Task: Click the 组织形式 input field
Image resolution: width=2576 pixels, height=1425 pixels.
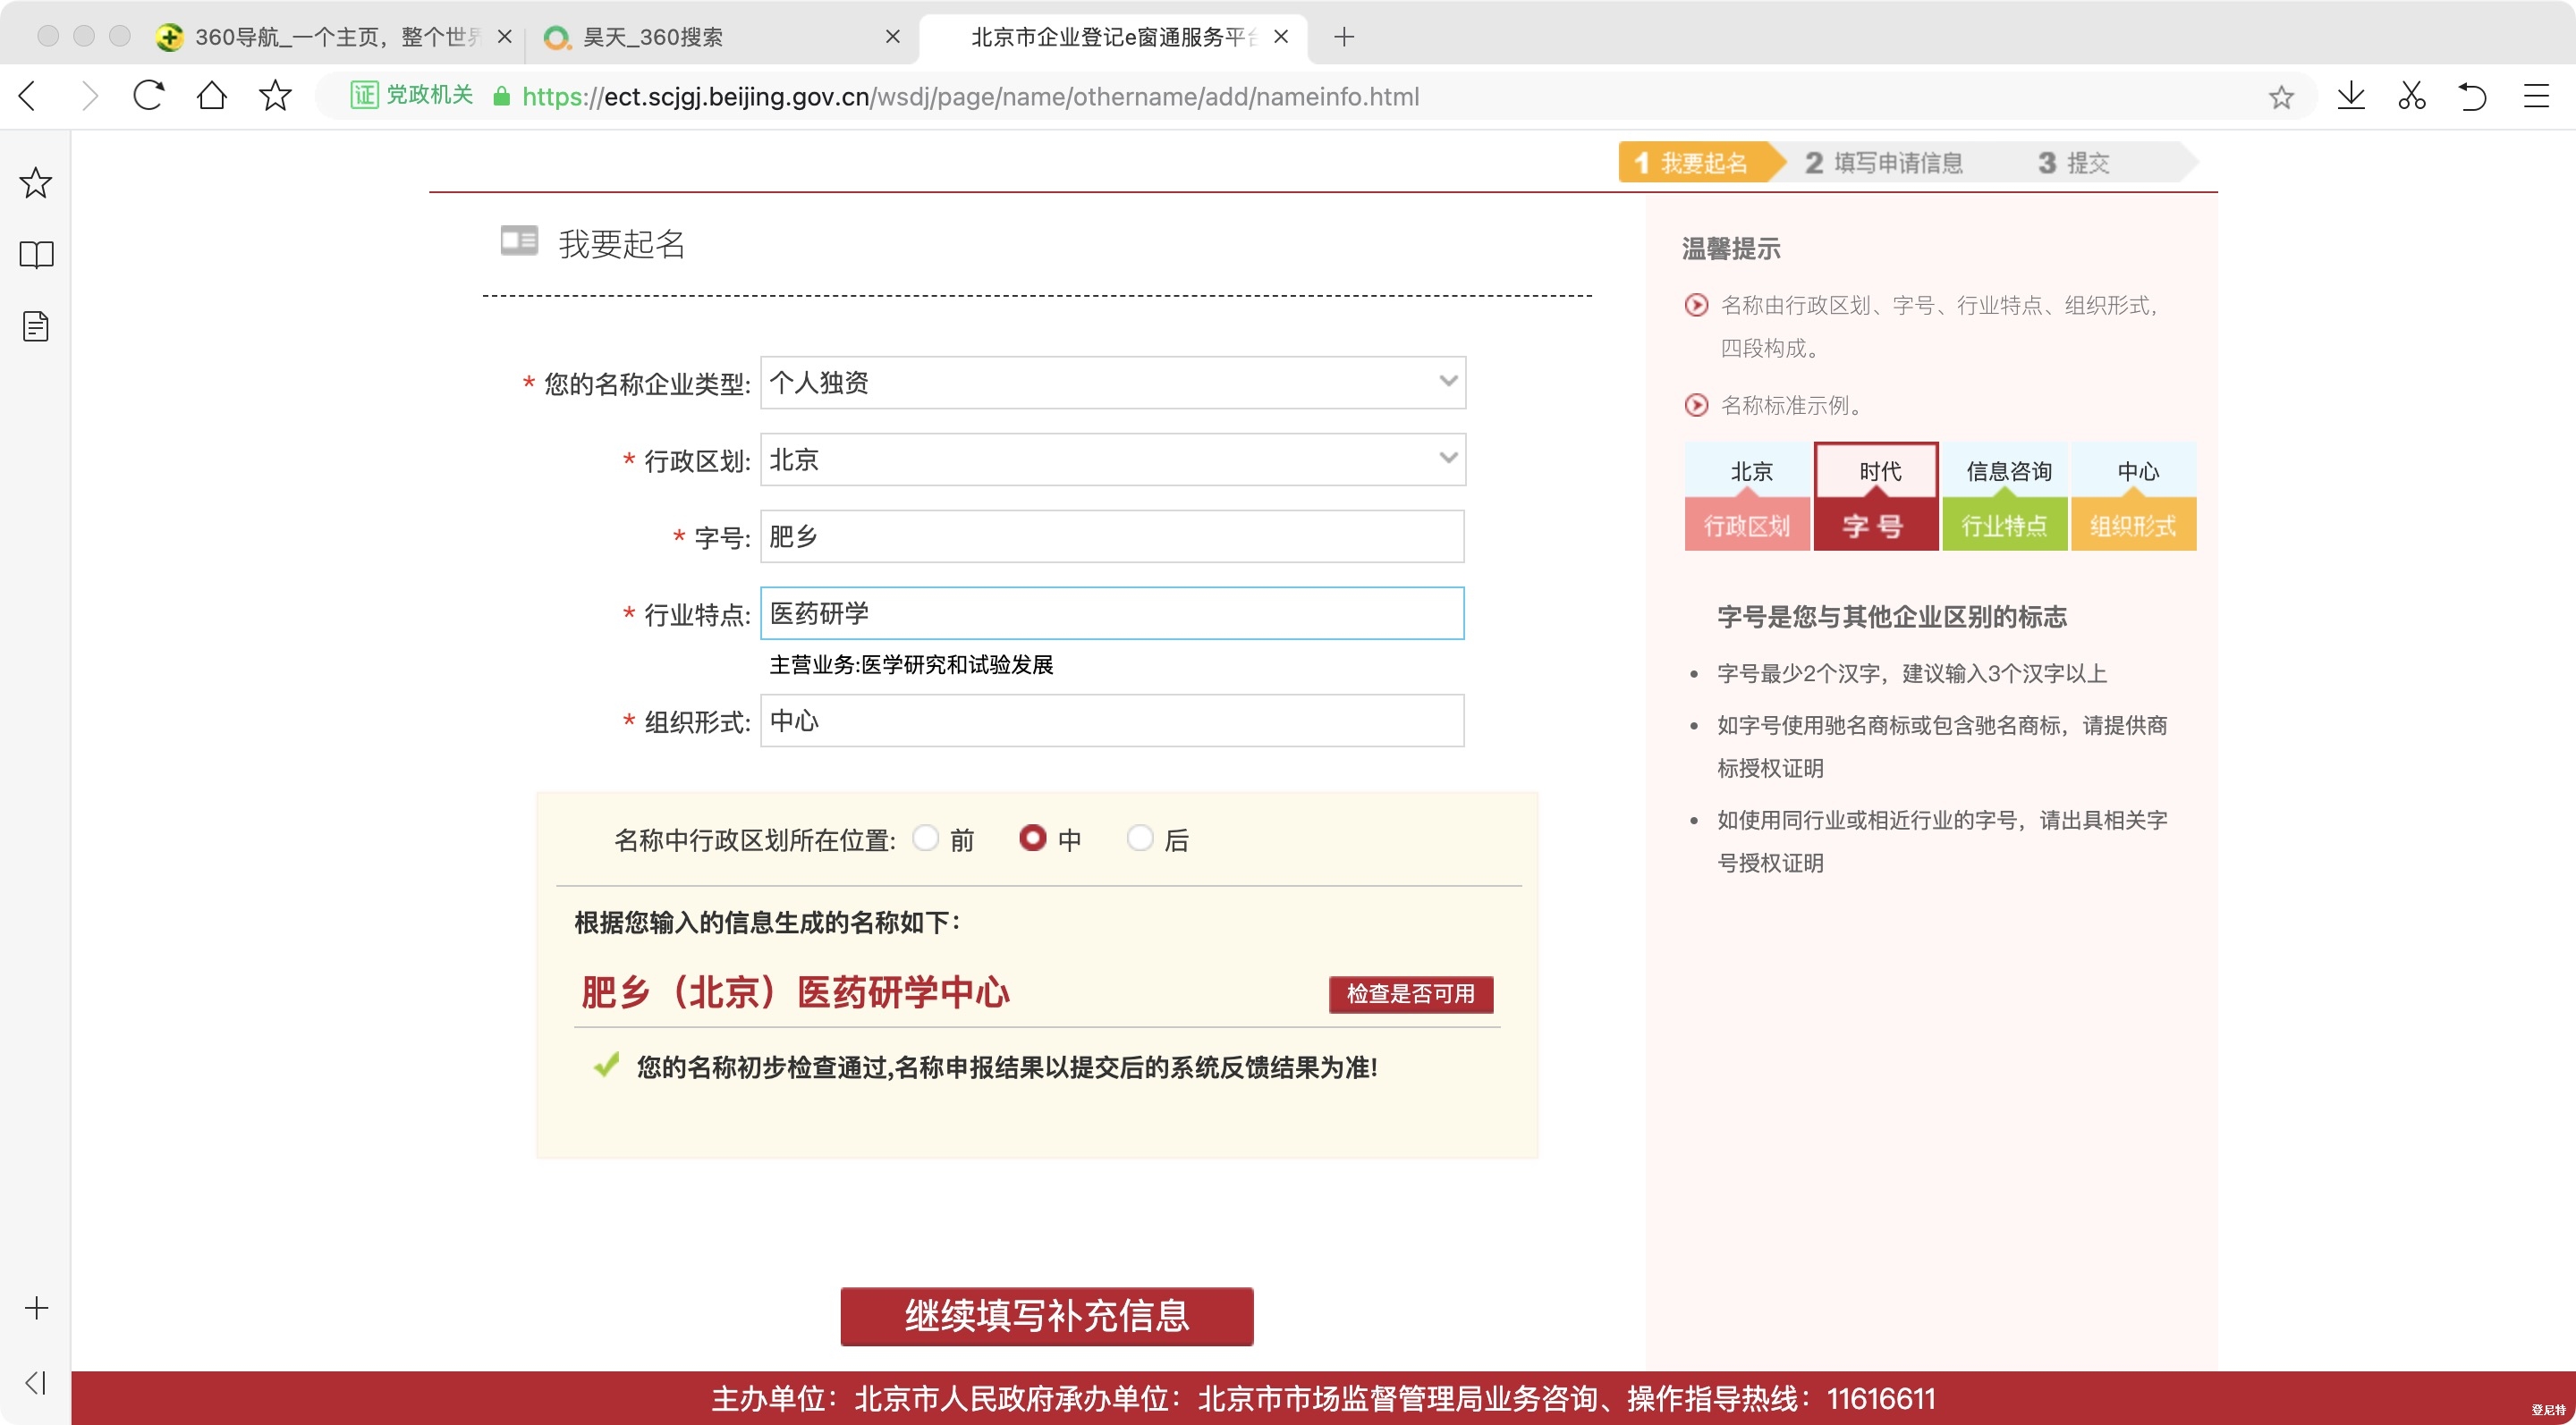Action: click(x=1112, y=721)
